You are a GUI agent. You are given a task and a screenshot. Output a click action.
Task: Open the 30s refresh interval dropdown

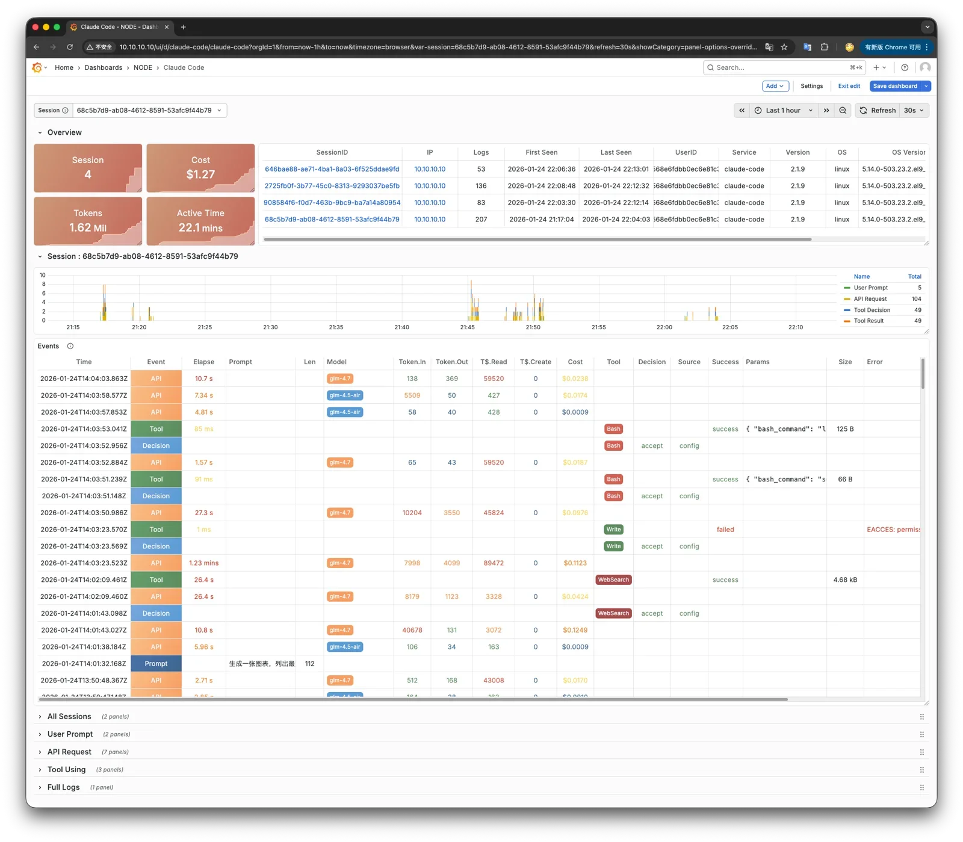click(914, 111)
